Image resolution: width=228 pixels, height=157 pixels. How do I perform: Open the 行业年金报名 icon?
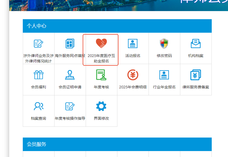(164, 75)
